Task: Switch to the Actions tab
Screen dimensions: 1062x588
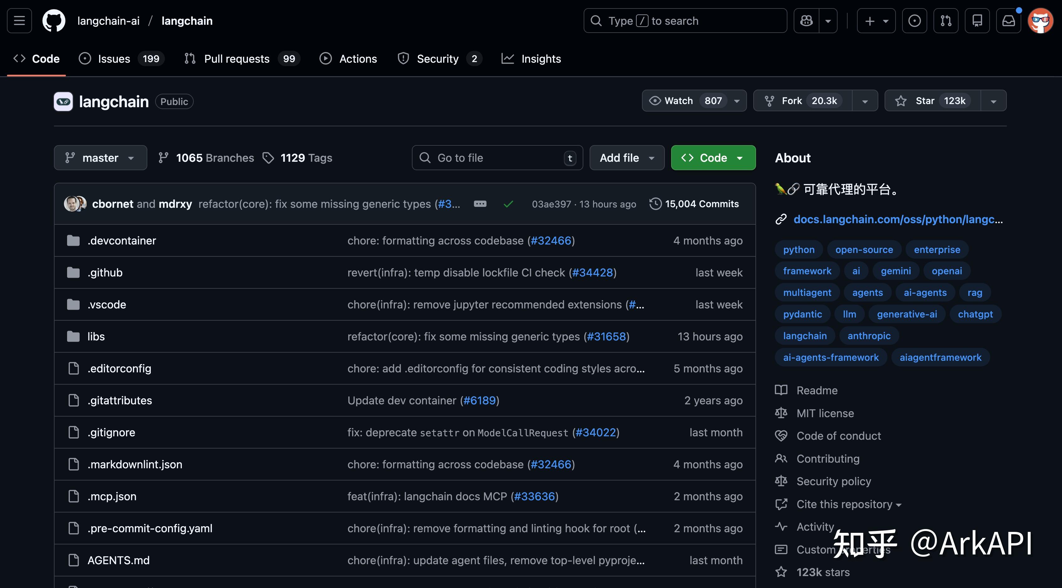Action: [348, 59]
